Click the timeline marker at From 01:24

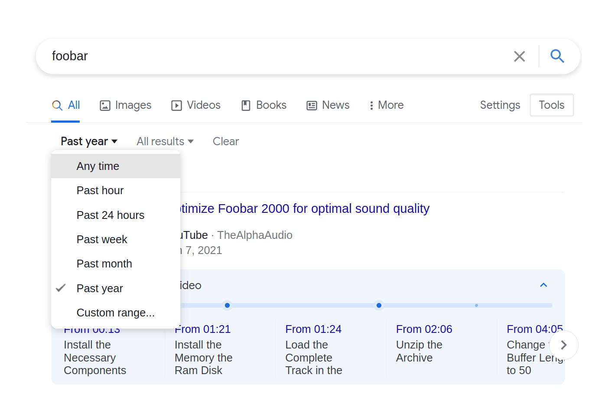[379, 305]
